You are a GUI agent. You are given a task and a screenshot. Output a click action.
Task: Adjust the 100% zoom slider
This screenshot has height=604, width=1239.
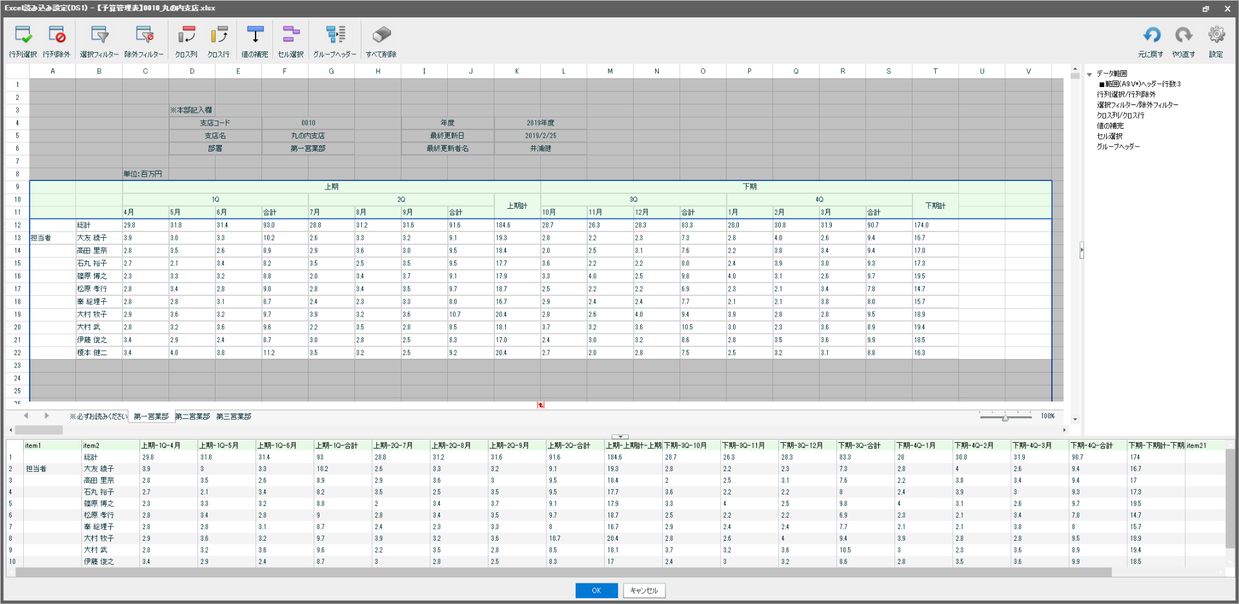pos(1005,418)
